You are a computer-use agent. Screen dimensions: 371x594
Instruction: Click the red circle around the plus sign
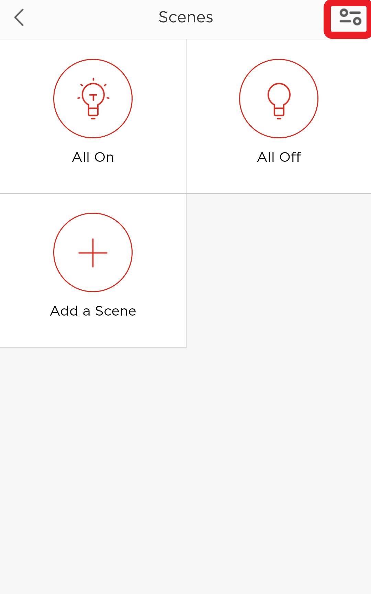pos(93,253)
